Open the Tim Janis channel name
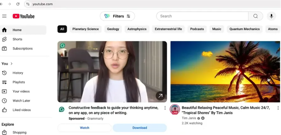281x135 pixels. click(x=189, y=118)
